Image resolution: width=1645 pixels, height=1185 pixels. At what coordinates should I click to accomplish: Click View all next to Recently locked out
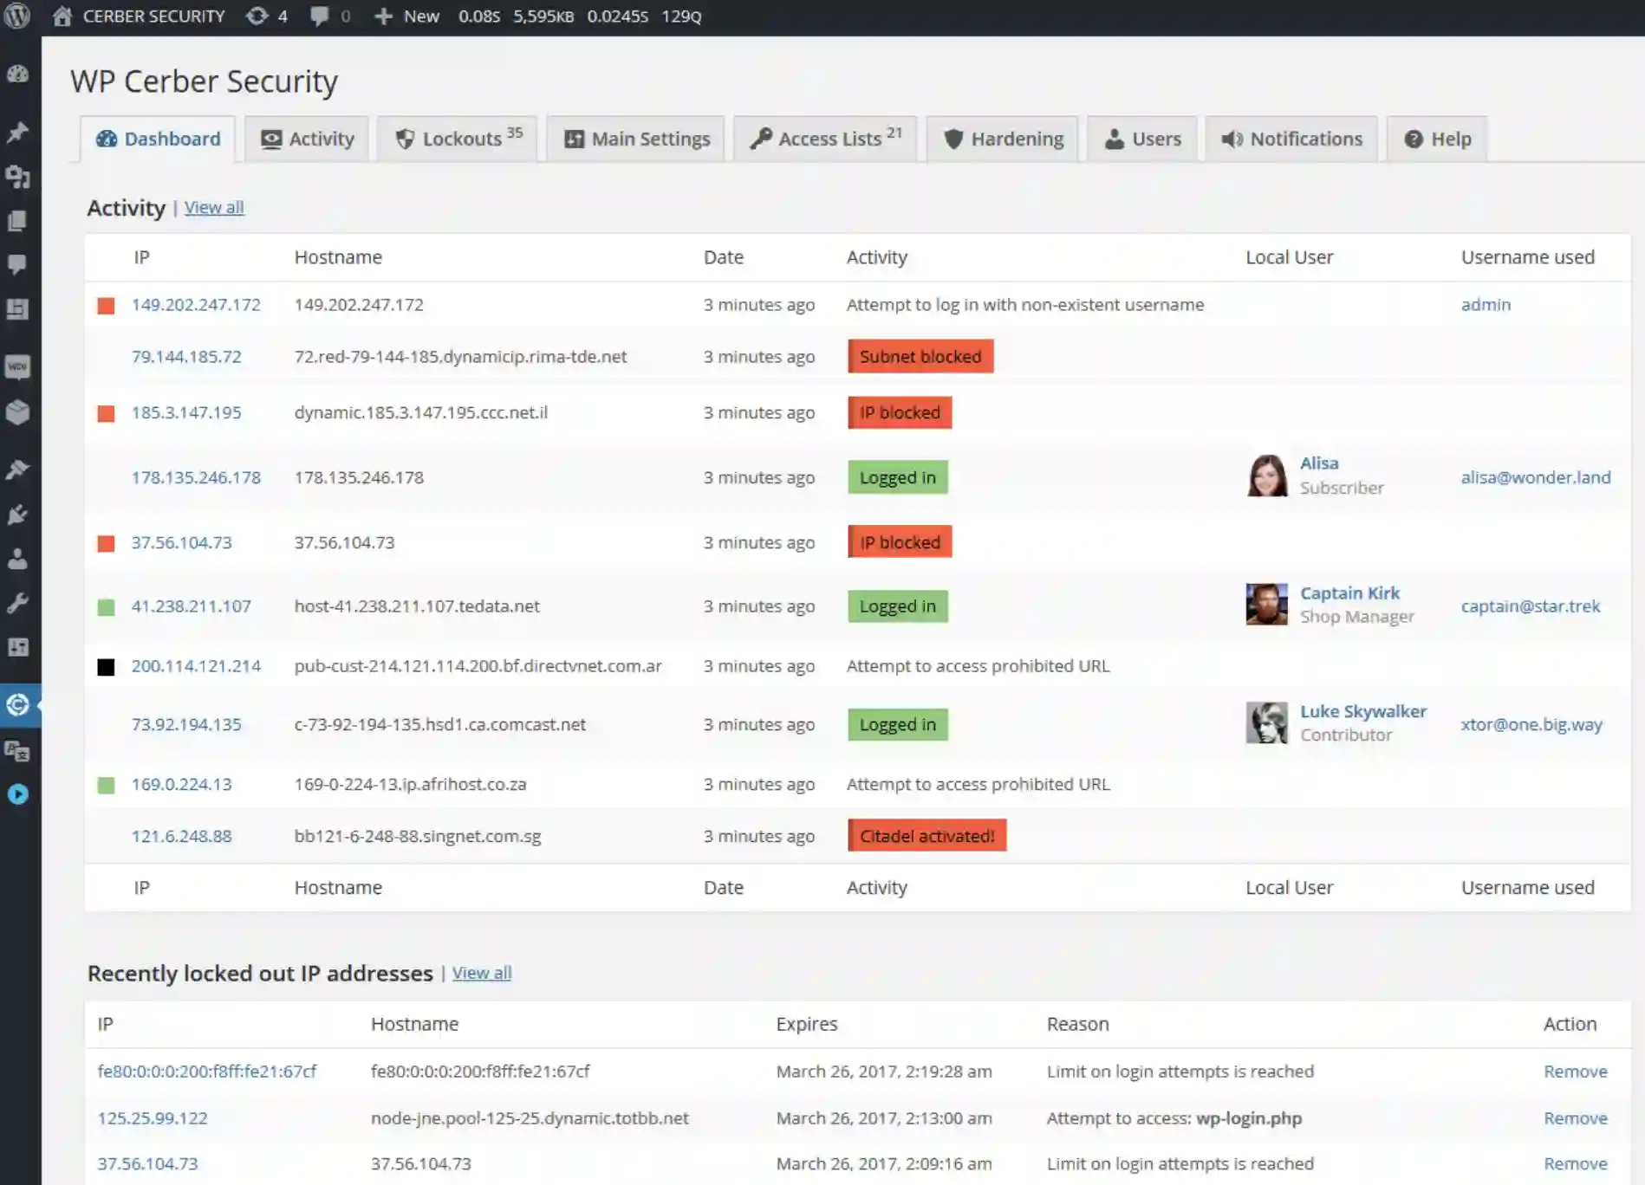click(482, 973)
